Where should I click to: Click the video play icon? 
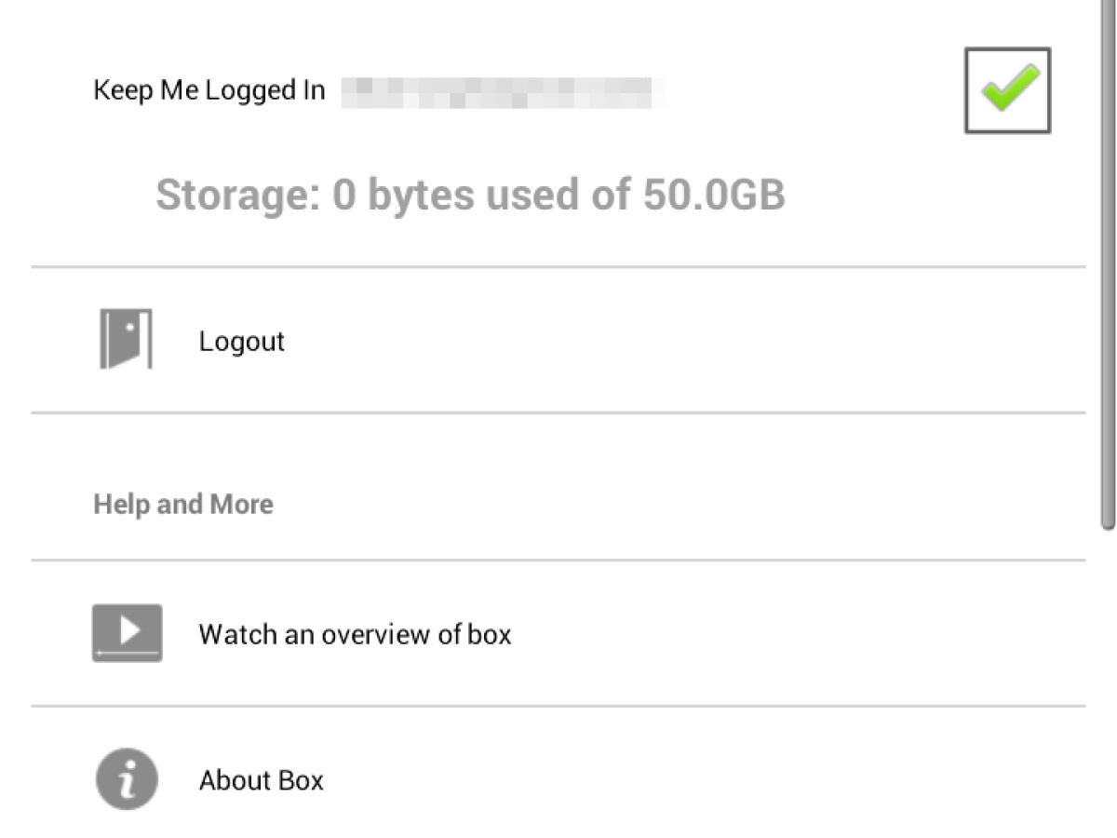127,633
